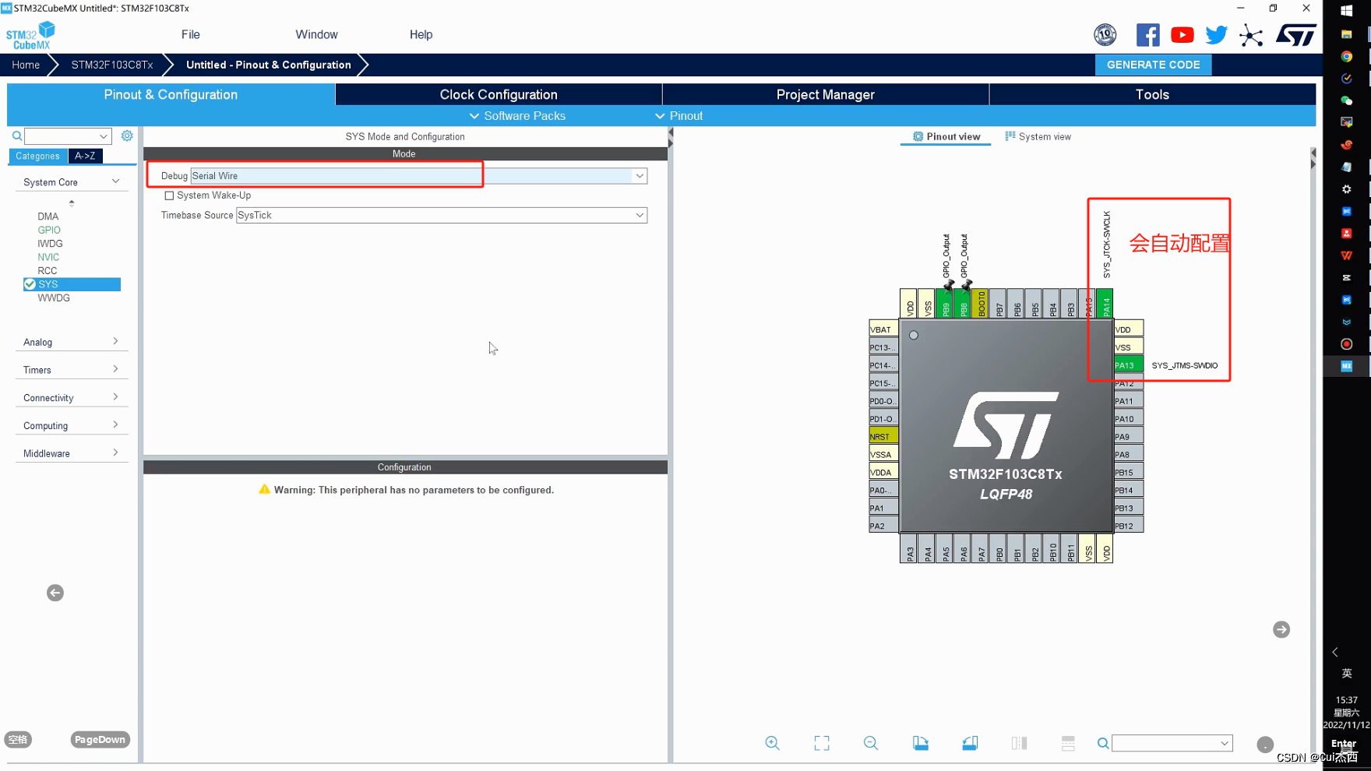Select the PB9 GPIO output pin
This screenshot has height=771, width=1371.
click(945, 303)
